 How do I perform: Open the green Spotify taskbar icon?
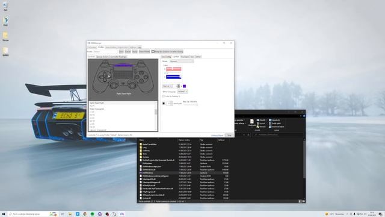[x=92, y=214]
